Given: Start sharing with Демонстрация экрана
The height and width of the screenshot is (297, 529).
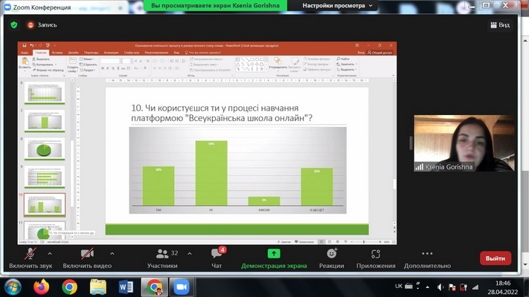Looking at the screenshot, I should [273, 256].
